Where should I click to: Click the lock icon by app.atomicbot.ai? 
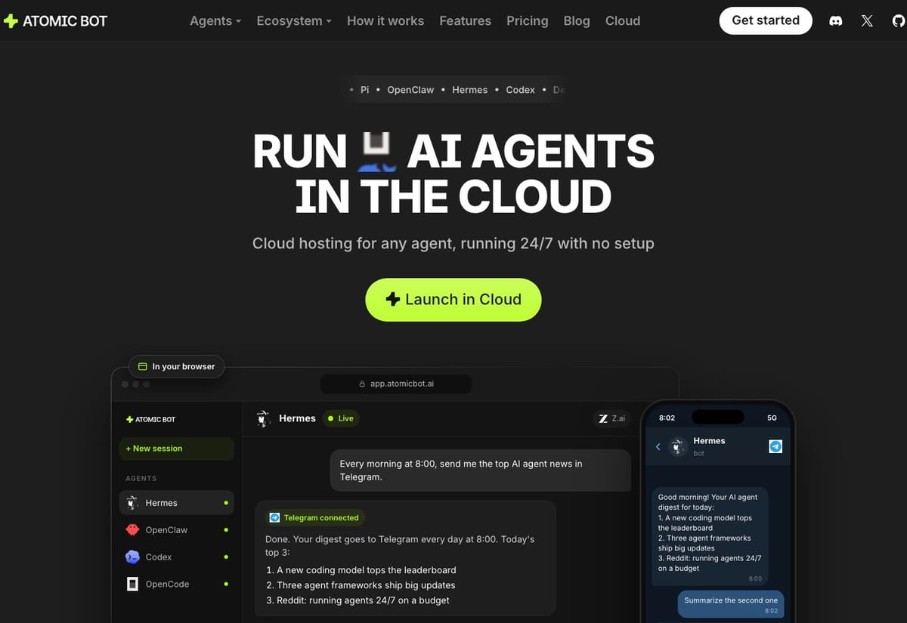point(363,384)
